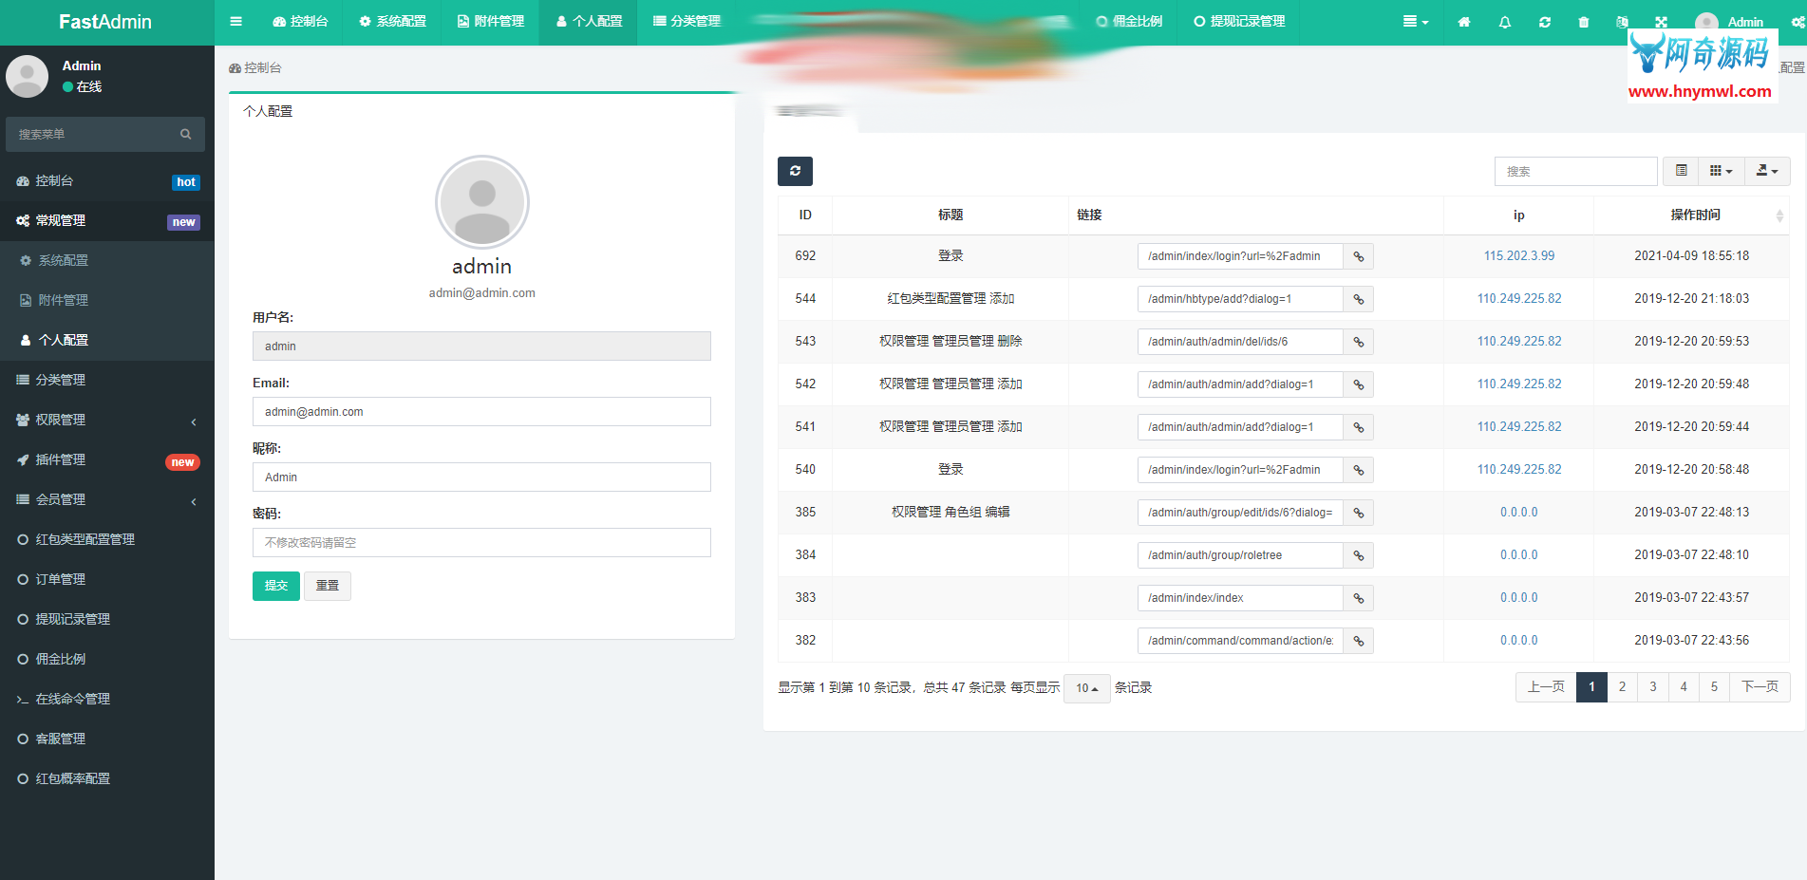Open the IP link 115.202.3.99
This screenshot has height=880, width=1807.
tap(1517, 255)
